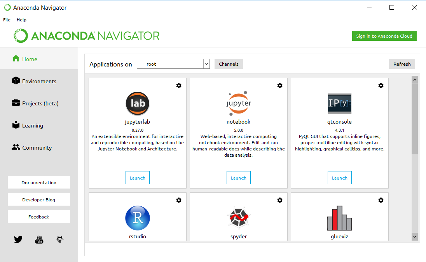Open the Help menu
Image resolution: width=426 pixels, height=262 pixels.
(21, 20)
